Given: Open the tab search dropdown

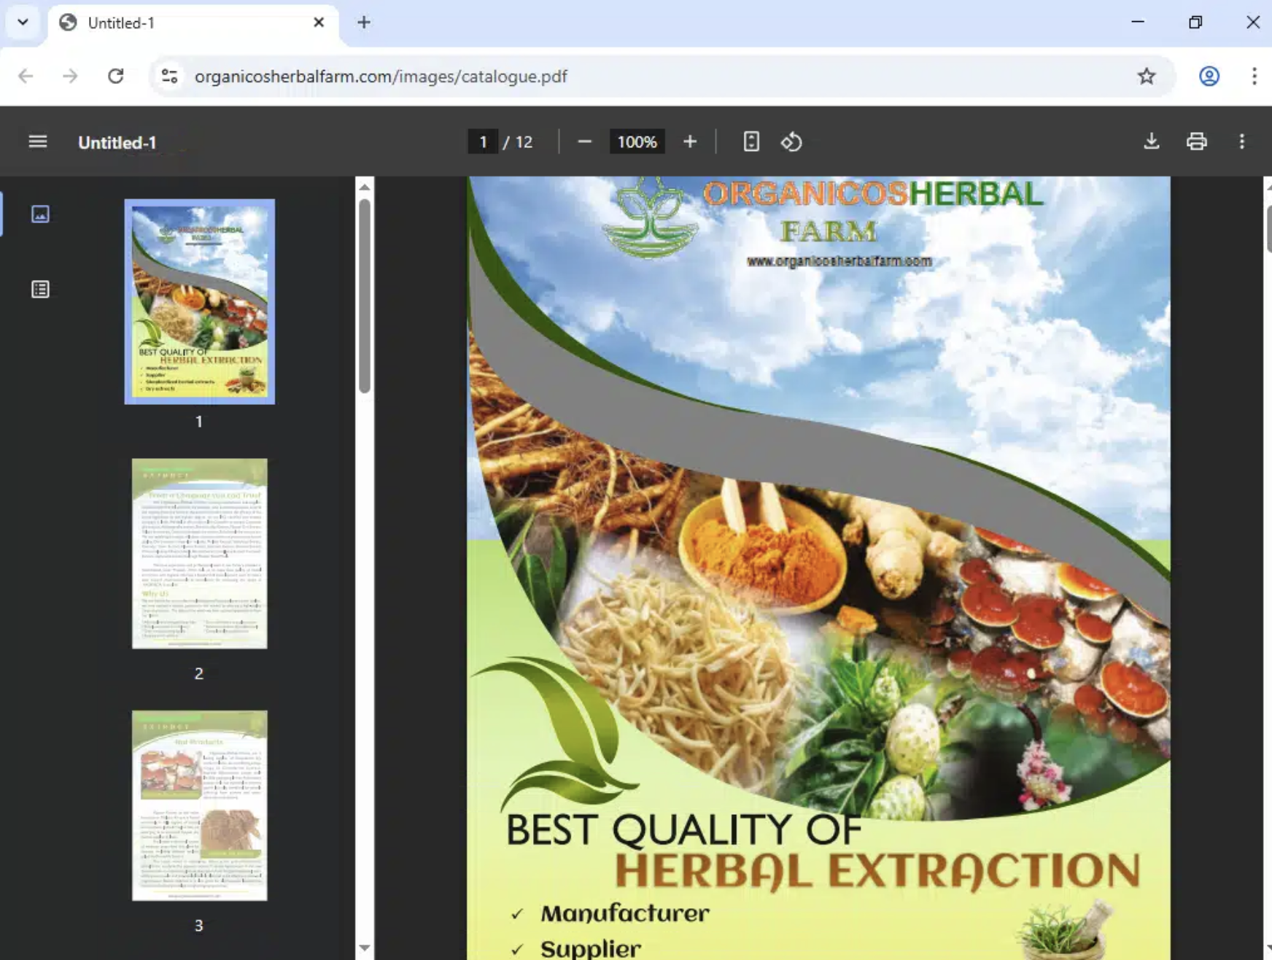Looking at the screenshot, I should 23,23.
